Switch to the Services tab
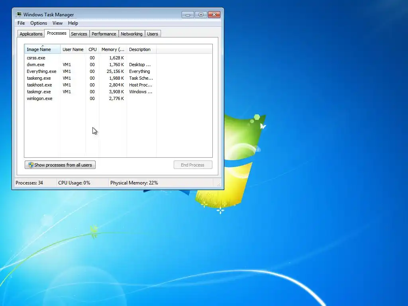 click(x=79, y=34)
